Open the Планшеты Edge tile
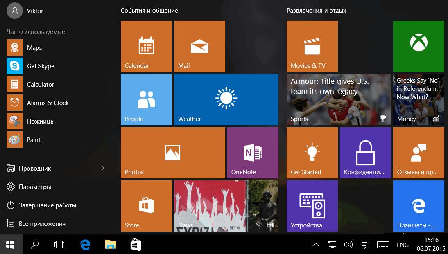The width and height of the screenshot is (448, 254). point(419,206)
